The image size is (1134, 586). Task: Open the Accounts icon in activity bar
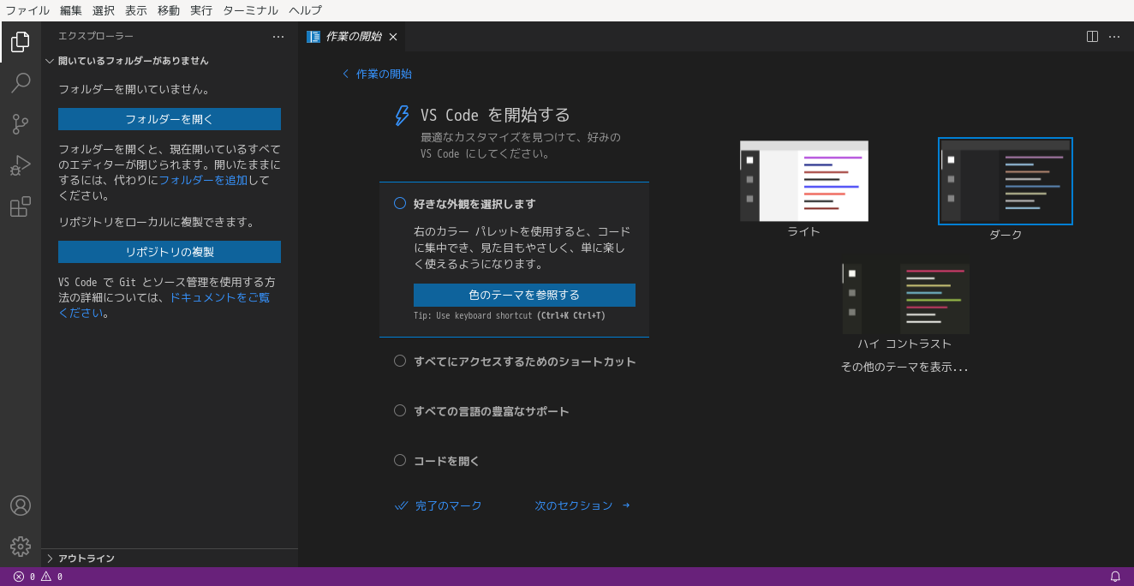tap(21, 505)
